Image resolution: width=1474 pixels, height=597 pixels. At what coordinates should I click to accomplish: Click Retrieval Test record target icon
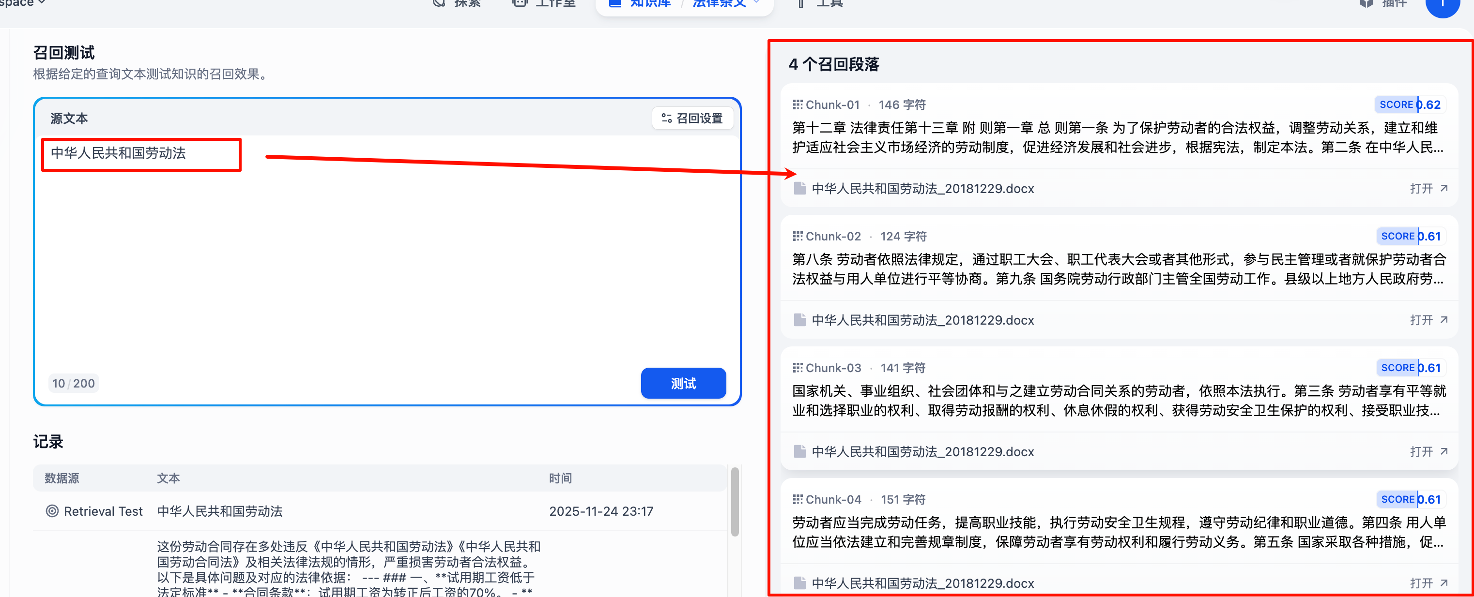[x=52, y=511]
